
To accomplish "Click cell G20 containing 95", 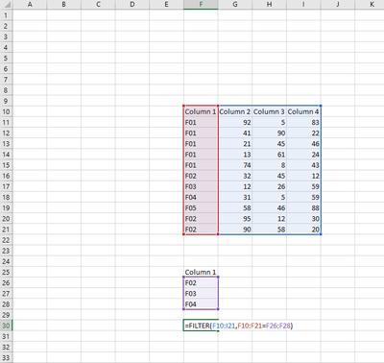I will (x=235, y=219).
